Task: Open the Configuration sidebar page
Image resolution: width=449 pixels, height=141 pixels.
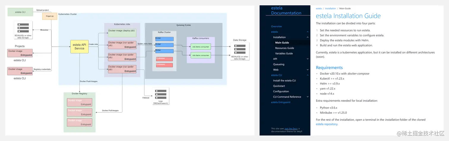Action: (x=281, y=91)
